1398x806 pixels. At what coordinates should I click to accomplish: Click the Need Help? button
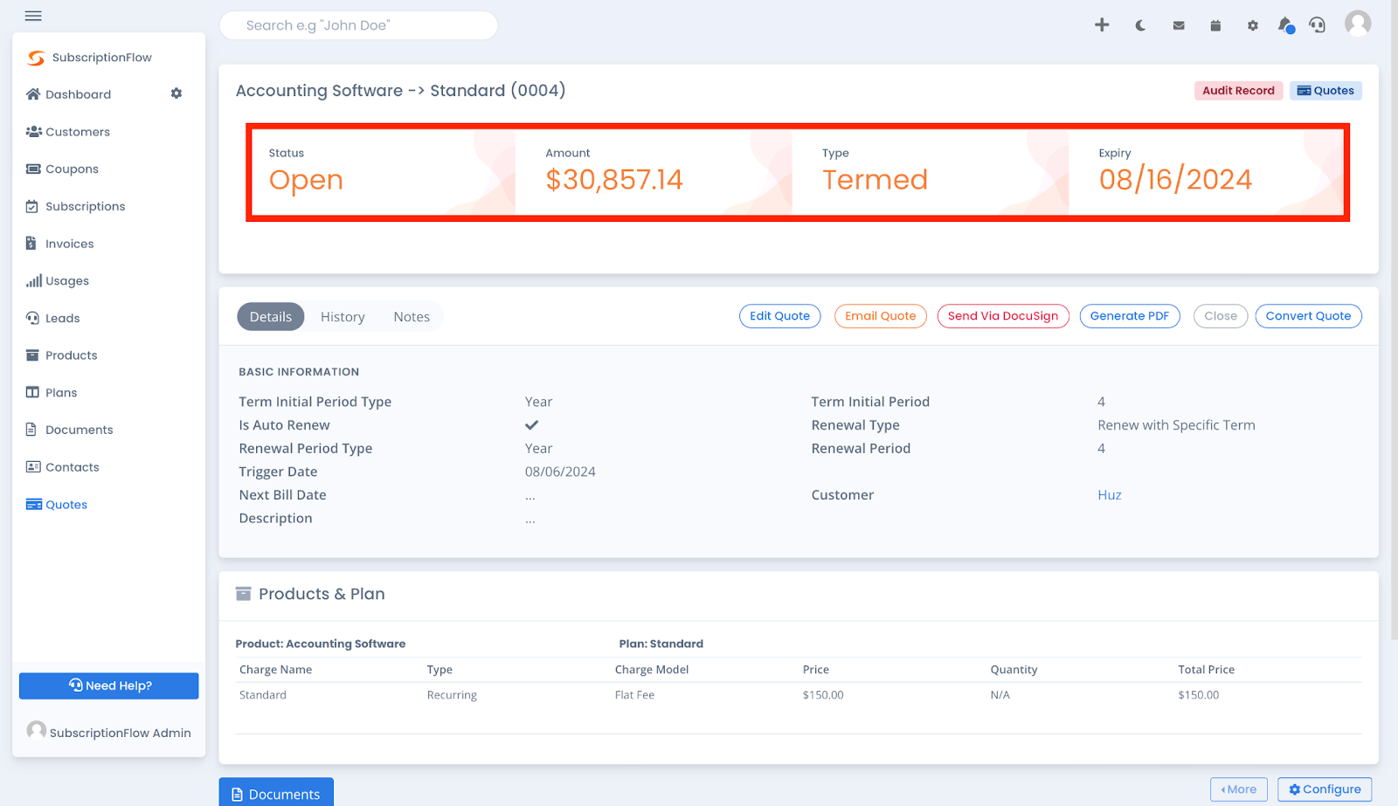[109, 685]
